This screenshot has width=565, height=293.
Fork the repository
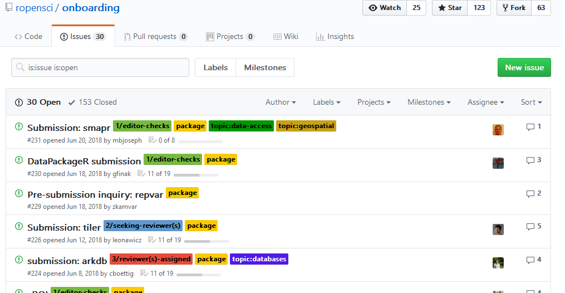click(514, 8)
